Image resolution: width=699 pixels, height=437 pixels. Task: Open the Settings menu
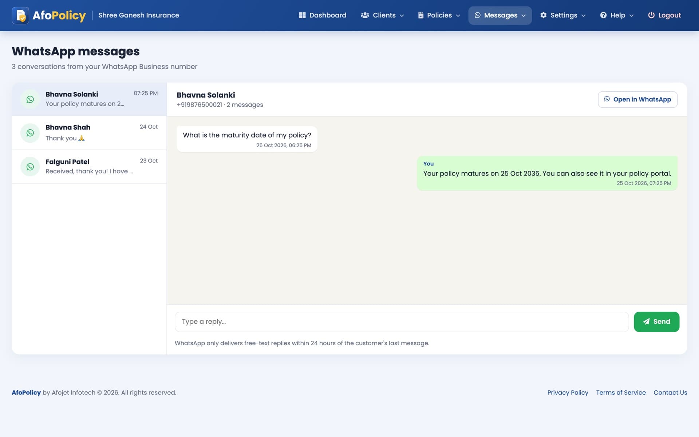click(x=563, y=15)
